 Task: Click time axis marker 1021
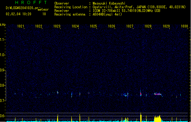click(x=21, y=26)
